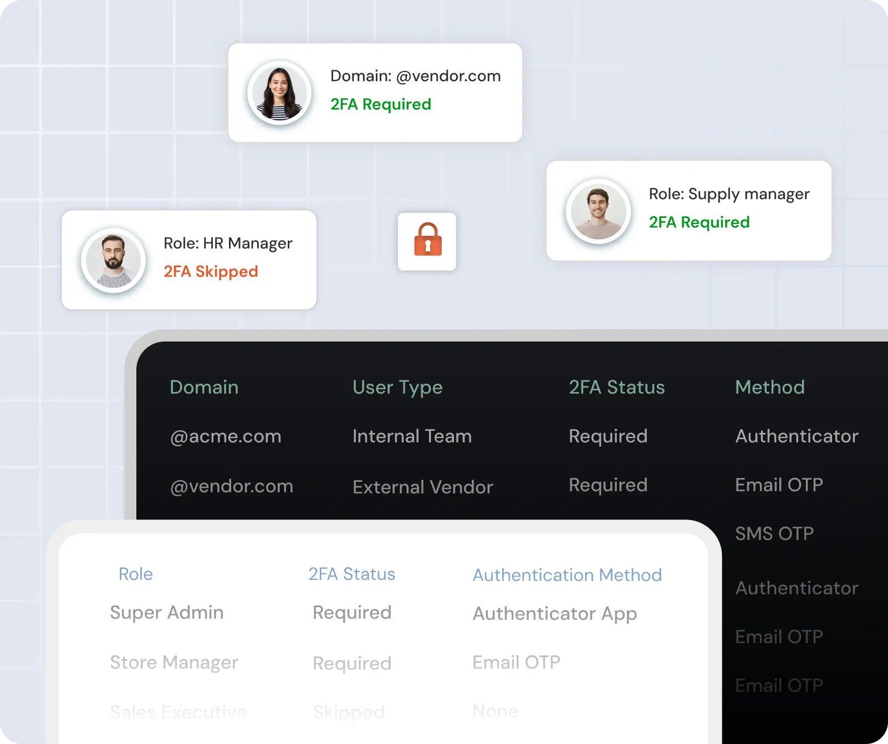Select the '@vendor.com' table cell
This screenshot has height=744, width=888.
231,486
